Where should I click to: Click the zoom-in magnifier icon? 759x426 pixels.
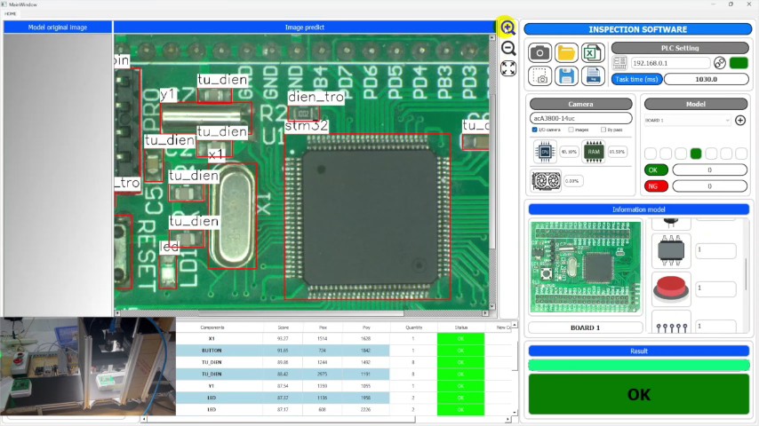click(x=507, y=28)
